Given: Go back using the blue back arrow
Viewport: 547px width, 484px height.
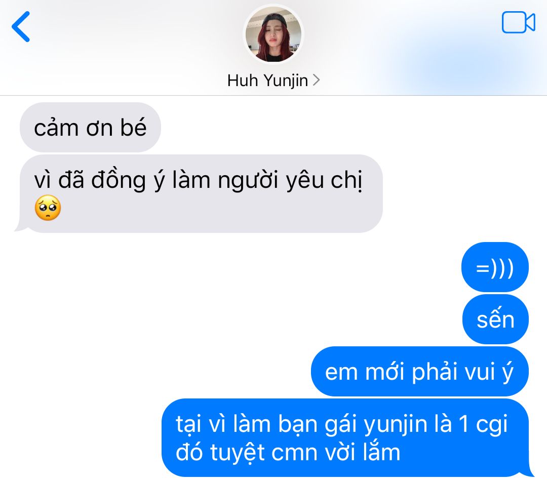Looking at the screenshot, I should coord(21,27).
